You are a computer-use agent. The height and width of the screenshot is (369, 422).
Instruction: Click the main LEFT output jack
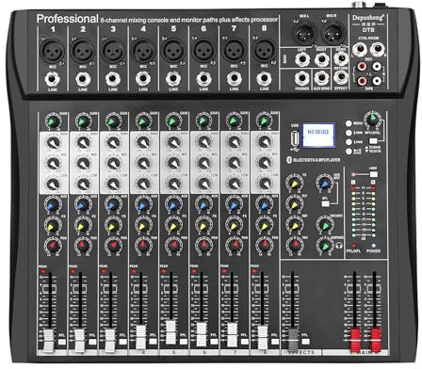(x=302, y=59)
